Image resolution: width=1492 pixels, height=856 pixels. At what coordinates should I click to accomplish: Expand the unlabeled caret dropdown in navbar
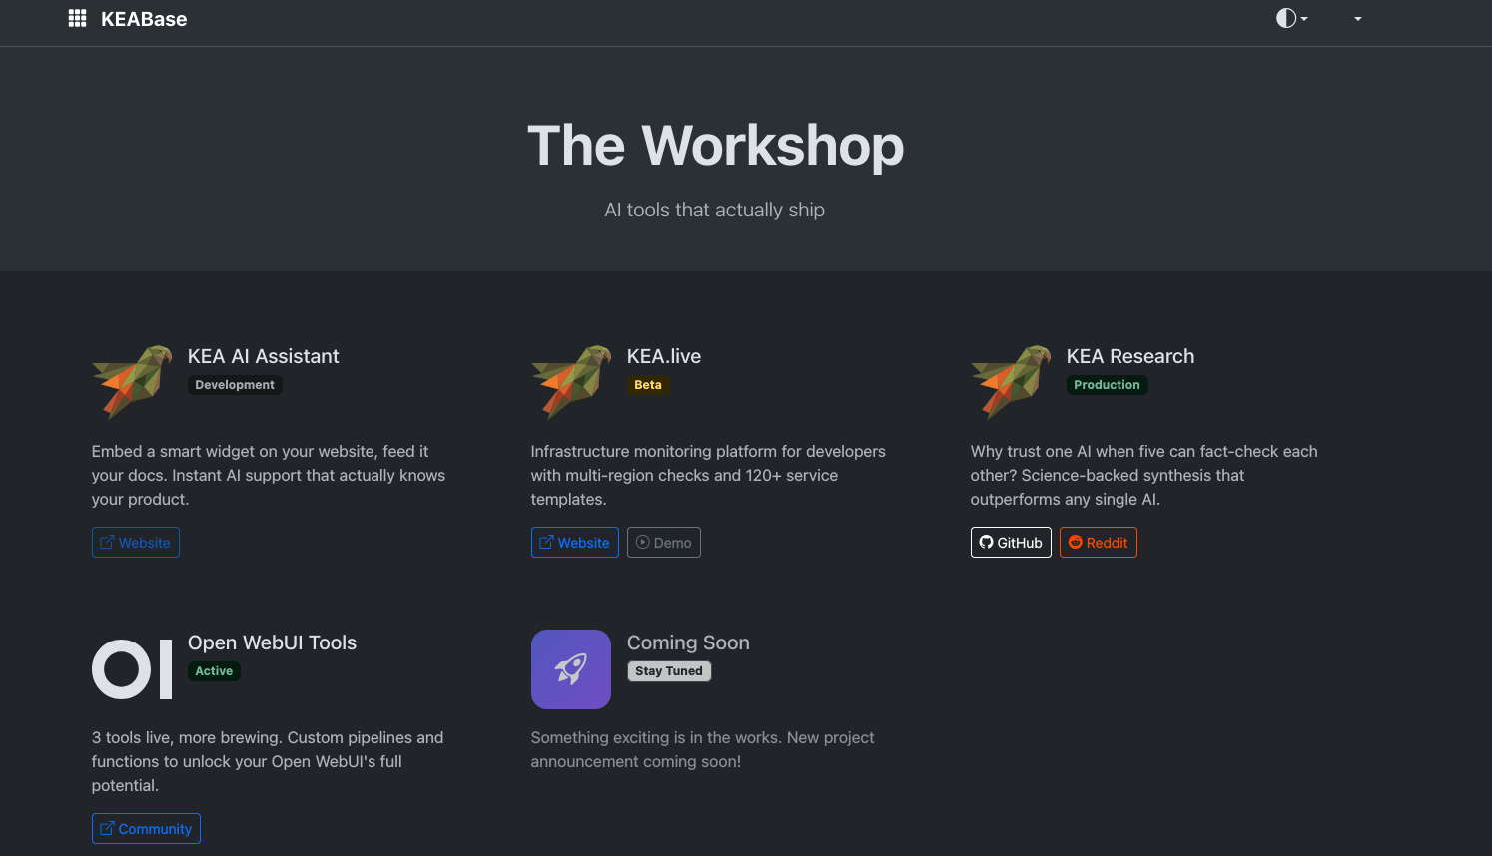(1358, 19)
